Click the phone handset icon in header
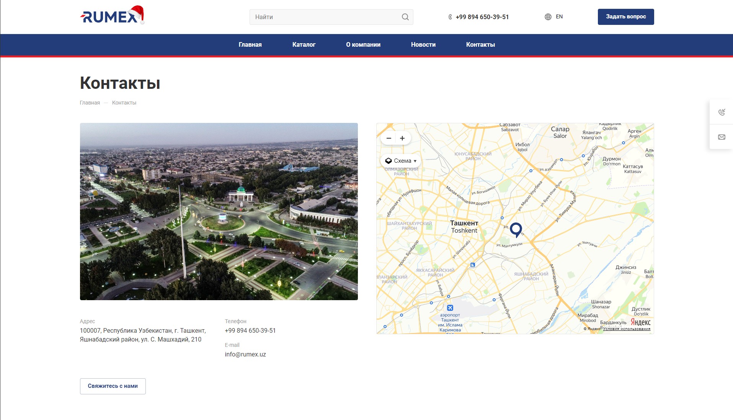Image resolution: width=733 pixels, height=420 pixels. pos(450,17)
